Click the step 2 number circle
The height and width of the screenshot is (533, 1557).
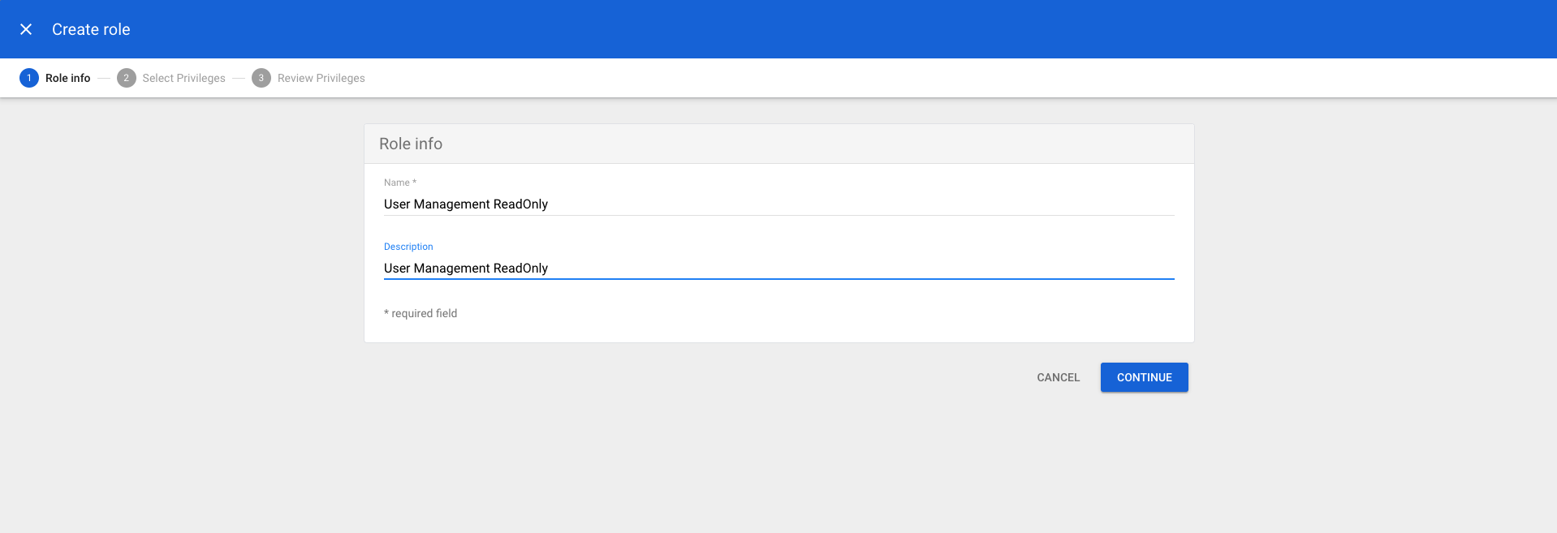click(x=126, y=78)
